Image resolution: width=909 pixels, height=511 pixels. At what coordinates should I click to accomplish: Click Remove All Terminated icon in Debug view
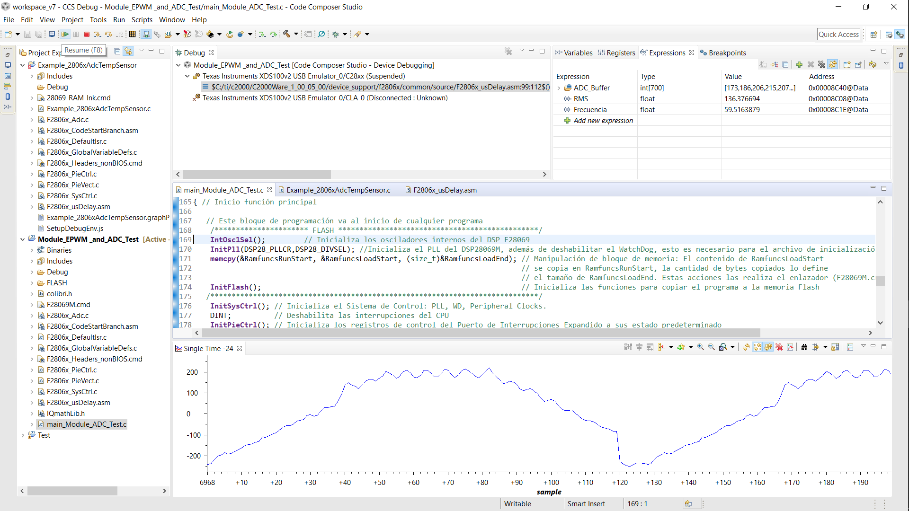508,51
